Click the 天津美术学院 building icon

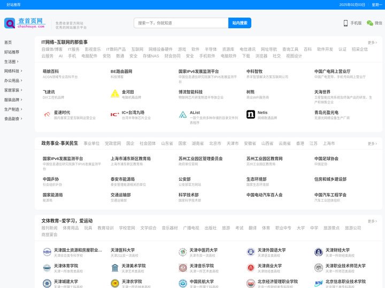point(115,267)
